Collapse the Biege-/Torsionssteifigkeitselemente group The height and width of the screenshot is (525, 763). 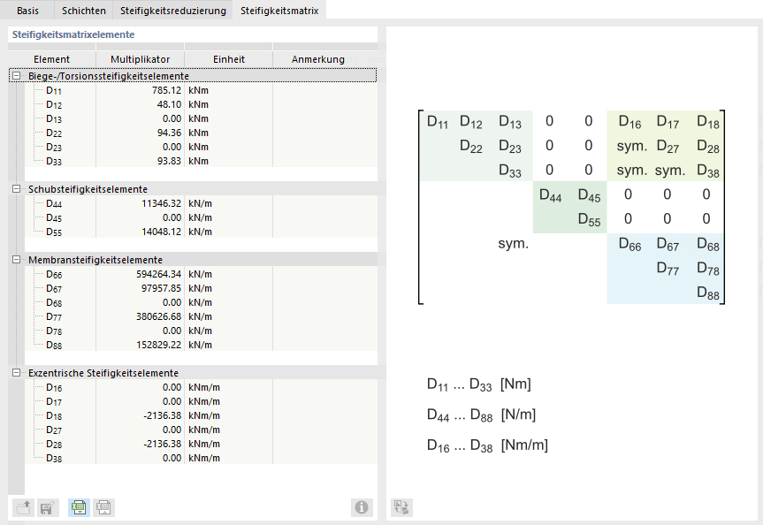point(16,76)
